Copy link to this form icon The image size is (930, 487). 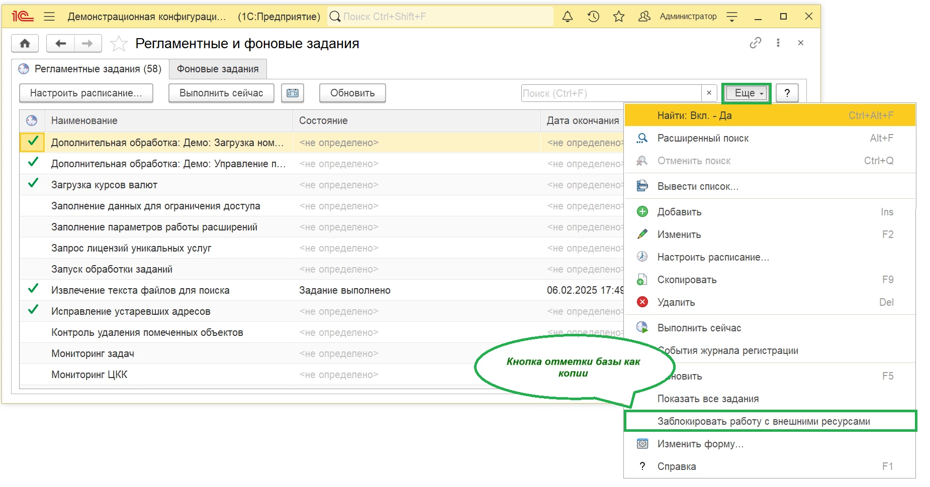(755, 43)
